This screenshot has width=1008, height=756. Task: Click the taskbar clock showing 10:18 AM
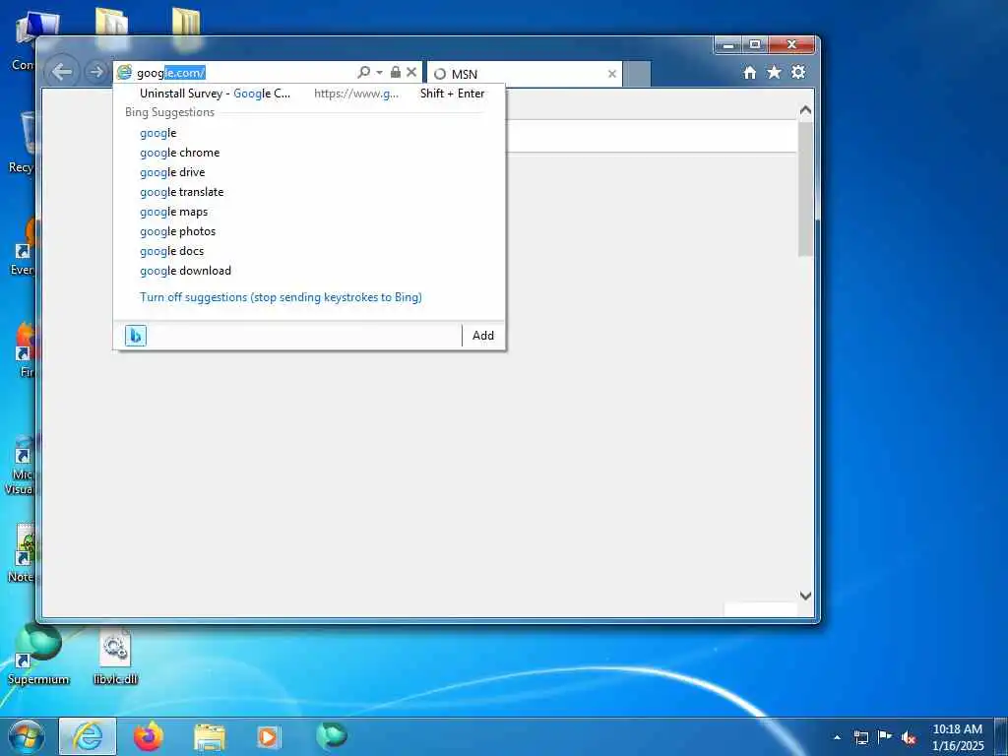pyautogui.click(x=957, y=737)
